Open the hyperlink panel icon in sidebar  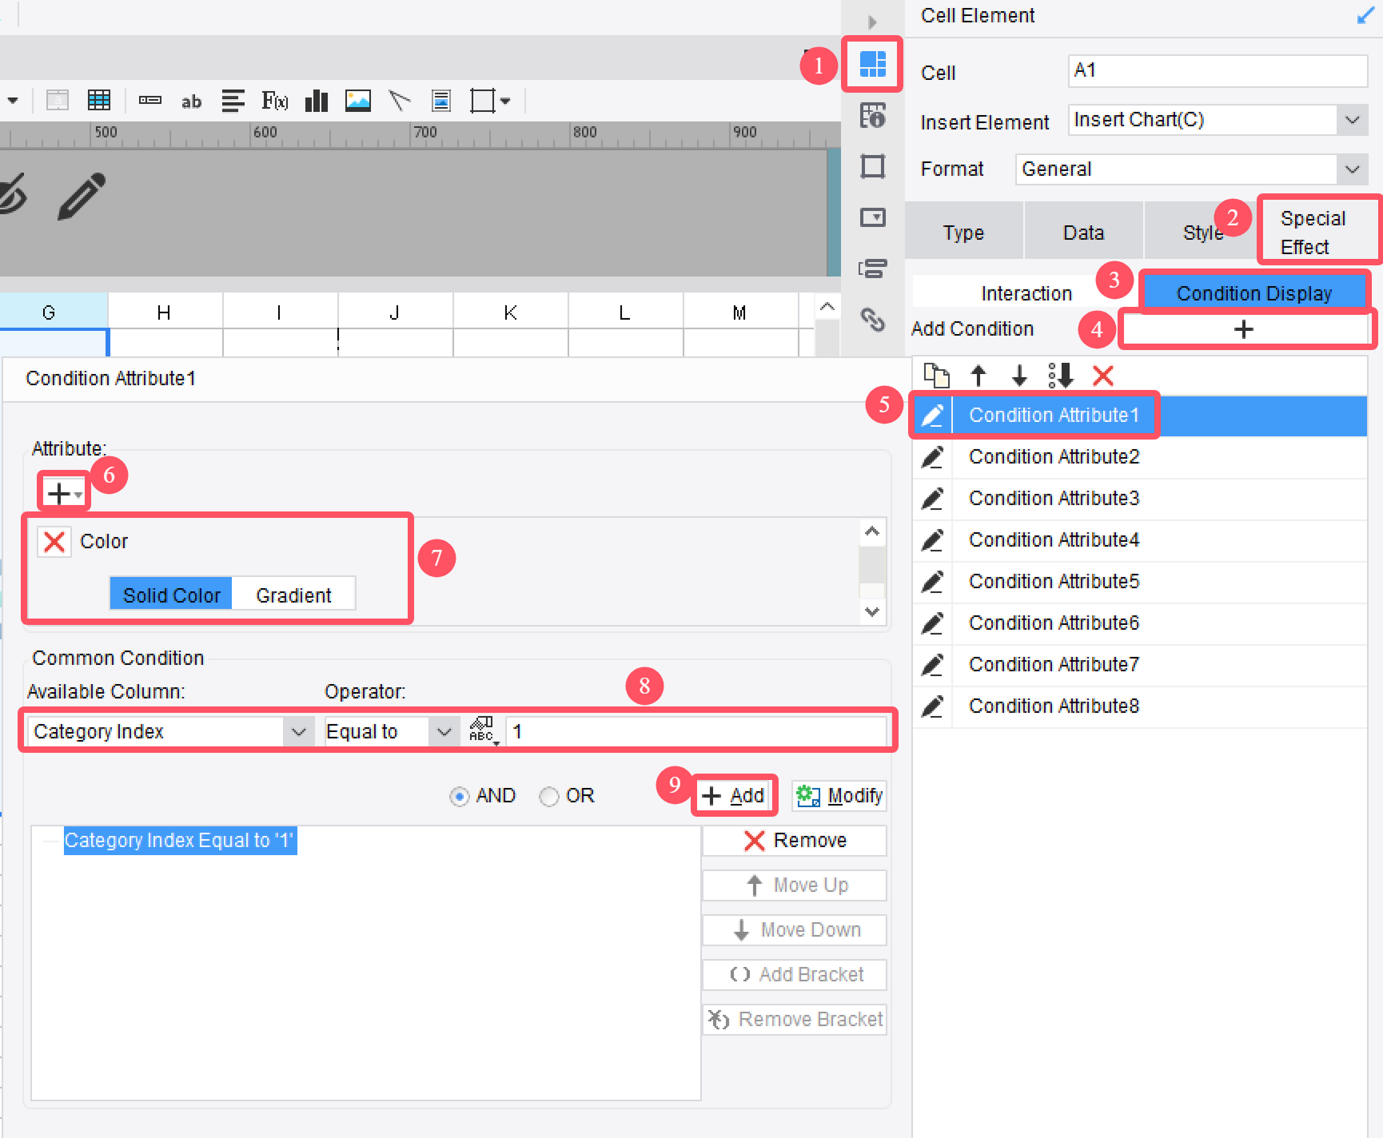tap(872, 319)
